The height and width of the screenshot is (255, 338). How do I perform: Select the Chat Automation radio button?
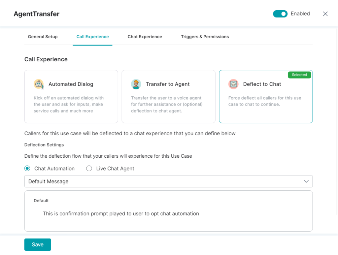pyautogui.click(x=27, y=169)
